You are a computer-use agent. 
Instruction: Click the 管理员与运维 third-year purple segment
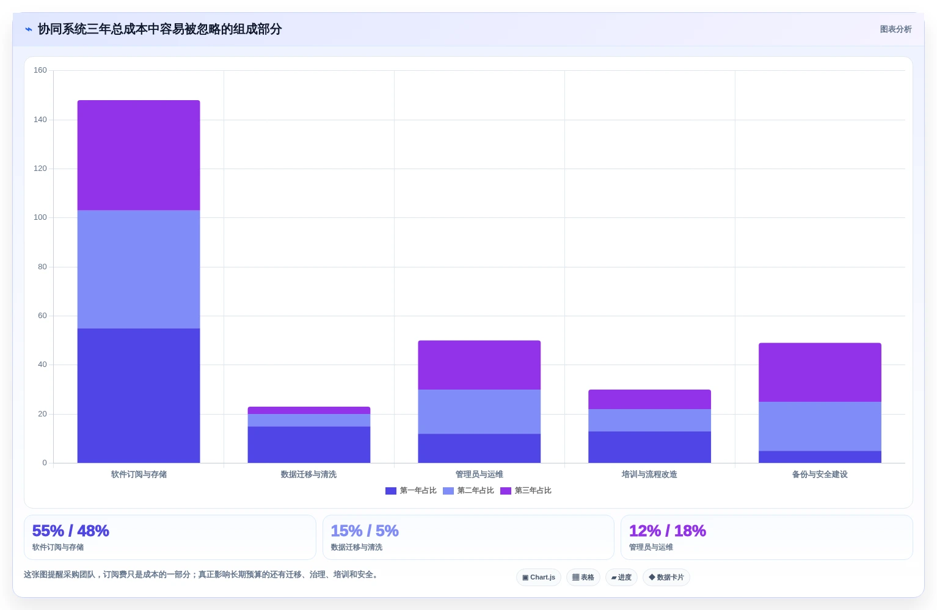(x=479, y=365)
